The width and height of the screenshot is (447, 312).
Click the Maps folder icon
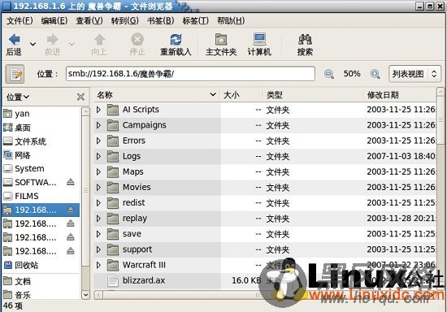[x=113, y=171]
